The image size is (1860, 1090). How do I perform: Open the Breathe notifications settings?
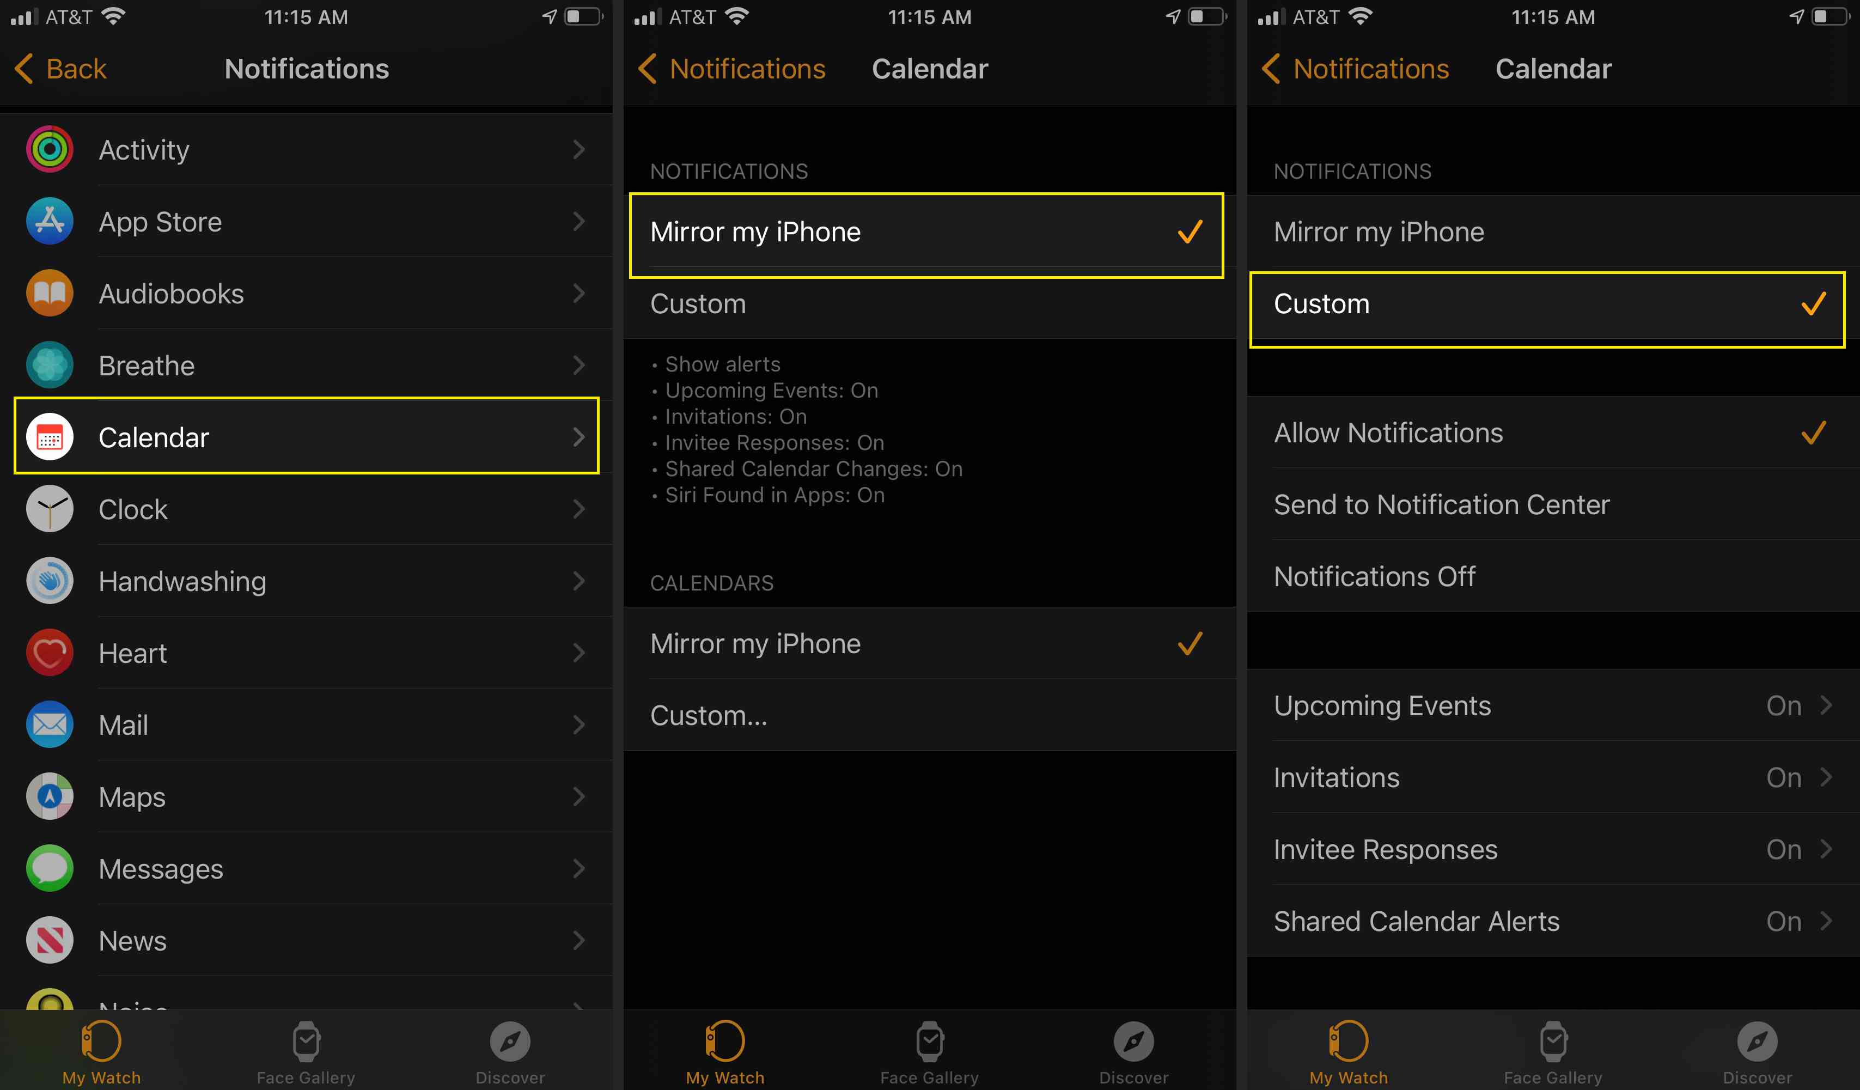[310, 364]
